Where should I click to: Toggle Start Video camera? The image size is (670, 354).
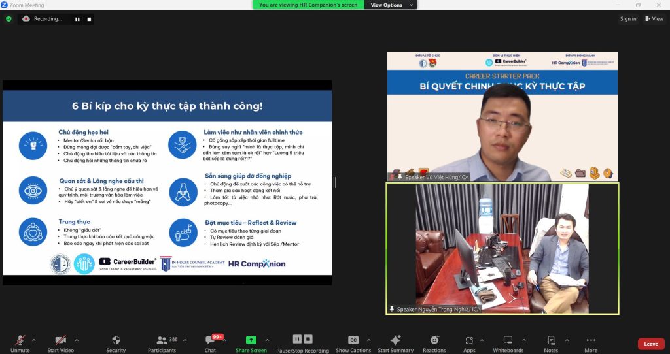point(60,343)
